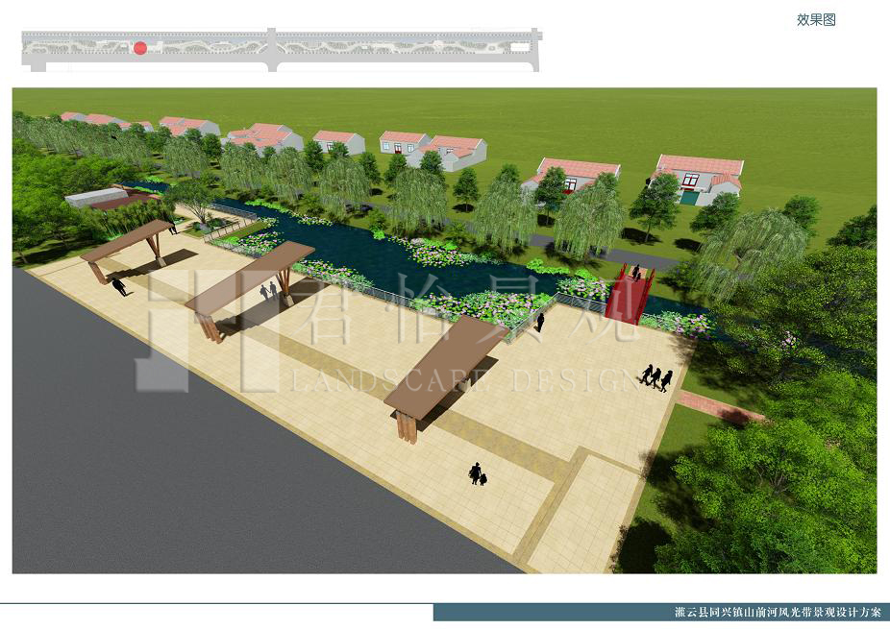Viewport: 890px width, 629px height.
Task: Click the lone silhouette near the railing
Action: [x=540, y=322]
